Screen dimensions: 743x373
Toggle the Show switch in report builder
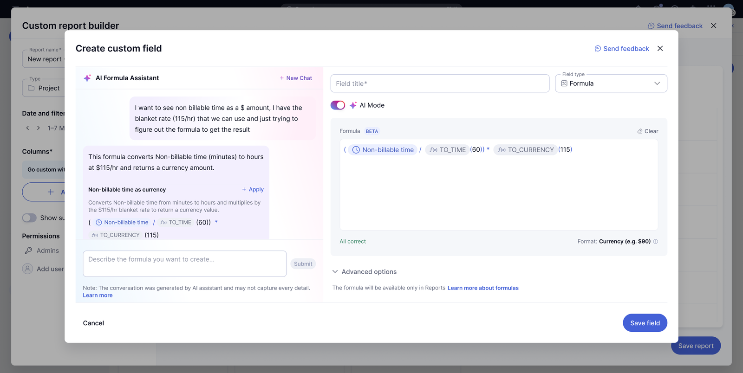pyautogui.click(x=29, y=218)
